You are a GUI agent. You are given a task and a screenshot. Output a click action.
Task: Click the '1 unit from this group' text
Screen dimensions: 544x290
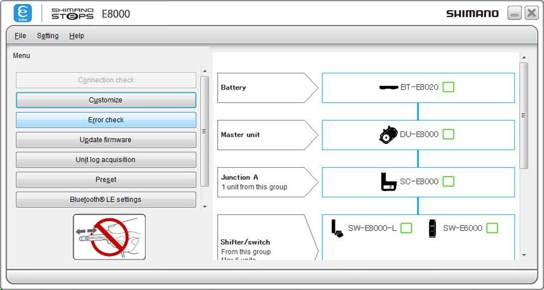pyautogui.click(x=254, y=187)
